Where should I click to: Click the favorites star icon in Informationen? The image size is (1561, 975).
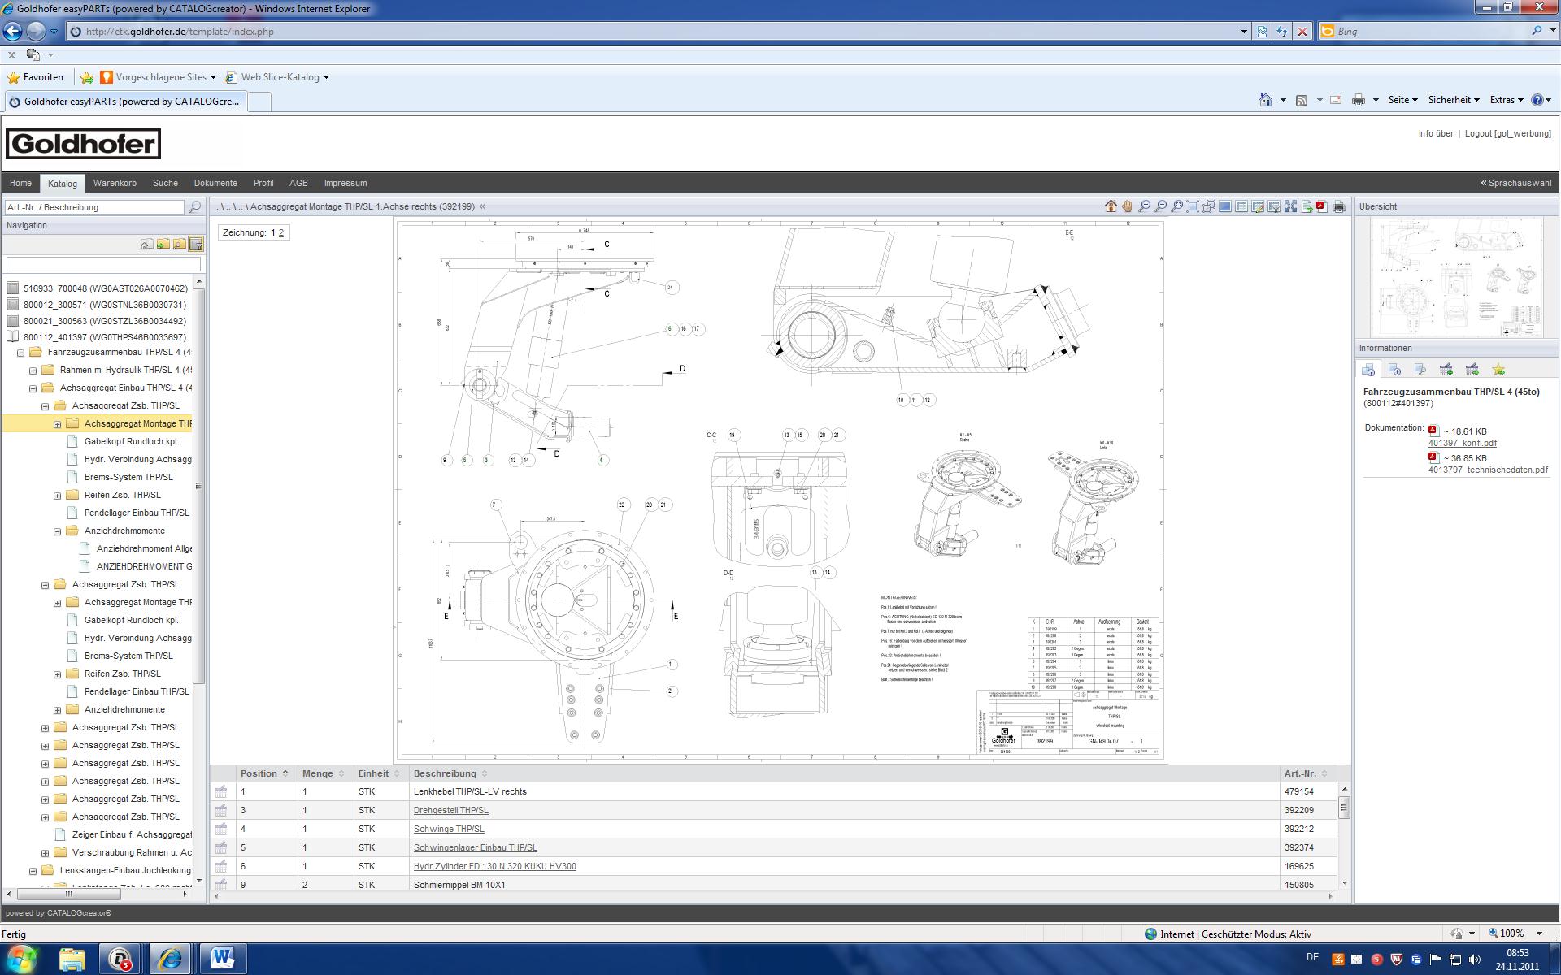1498,370
